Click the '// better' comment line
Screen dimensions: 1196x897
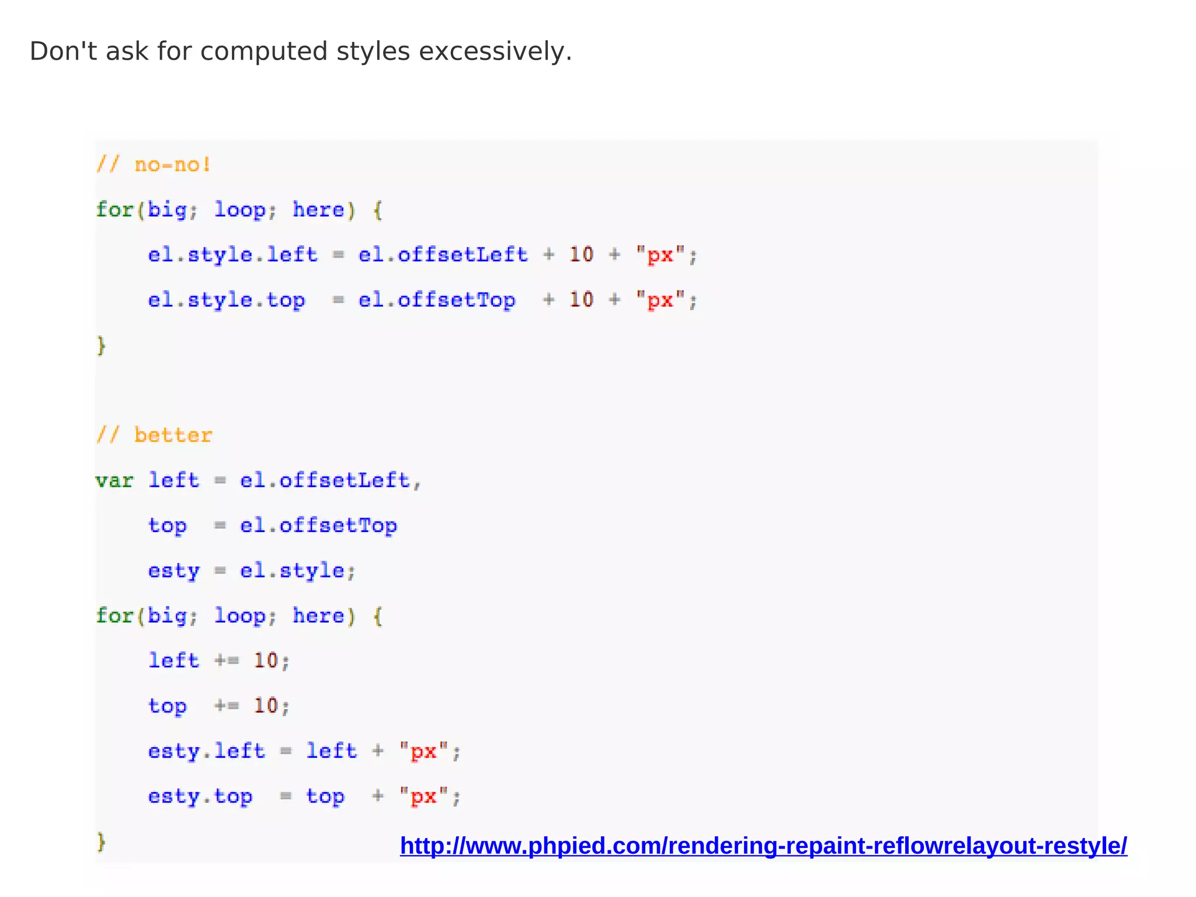click(154, 435)
